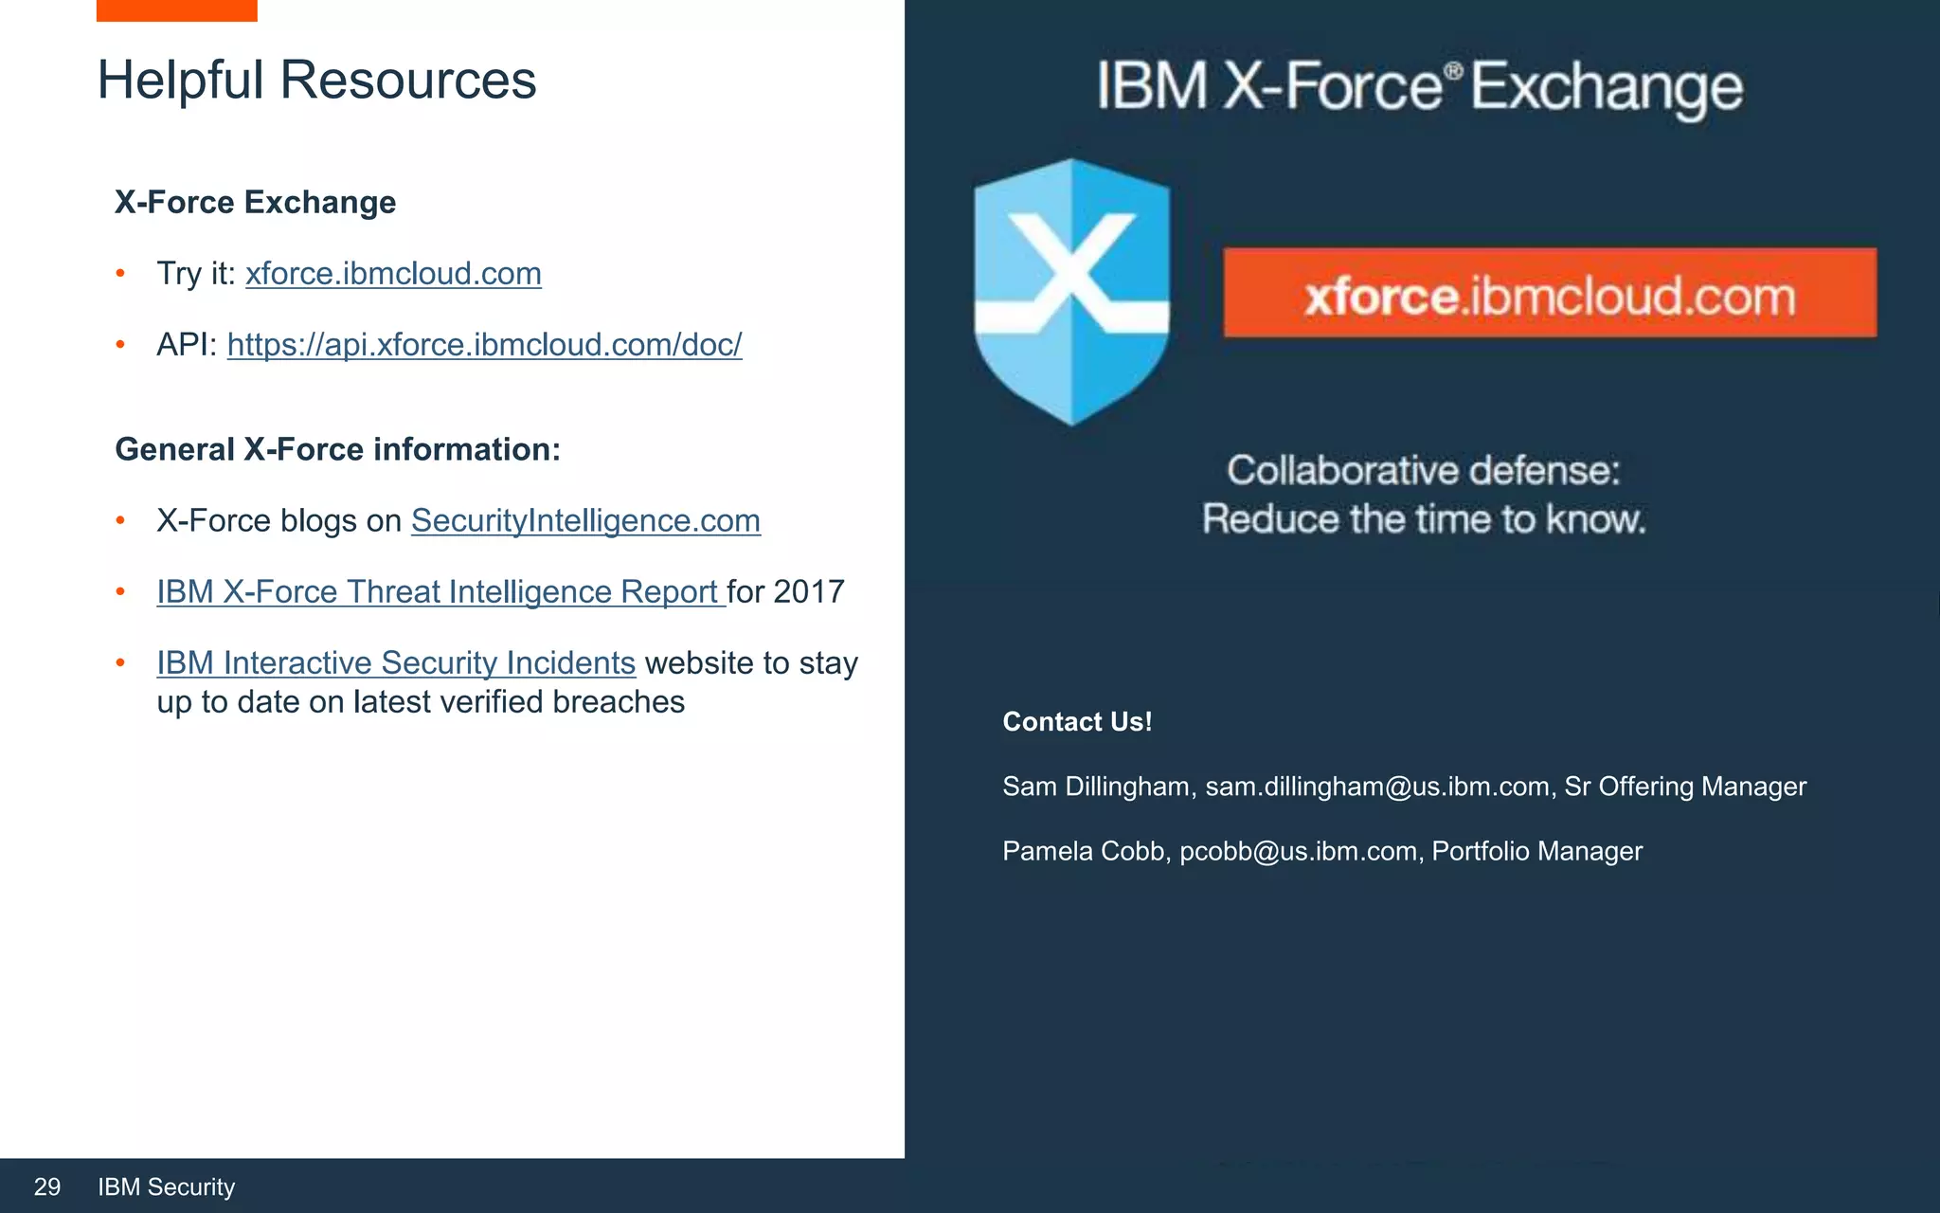Follow the SecurityIntelligence.com blog link
This screenshot has height=1213, width=1940.
tap(585, 521)
